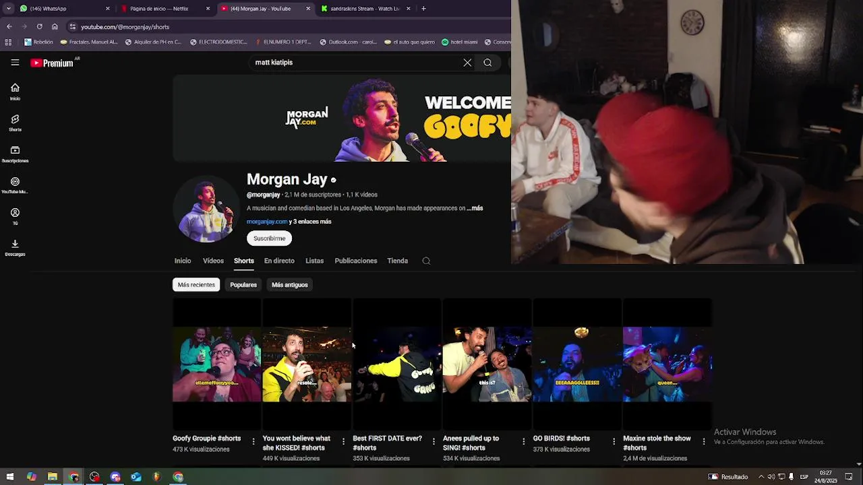Screen dimensions: 863x485
Task: Open options menu for Maxine stole the show
Action: 704,441
